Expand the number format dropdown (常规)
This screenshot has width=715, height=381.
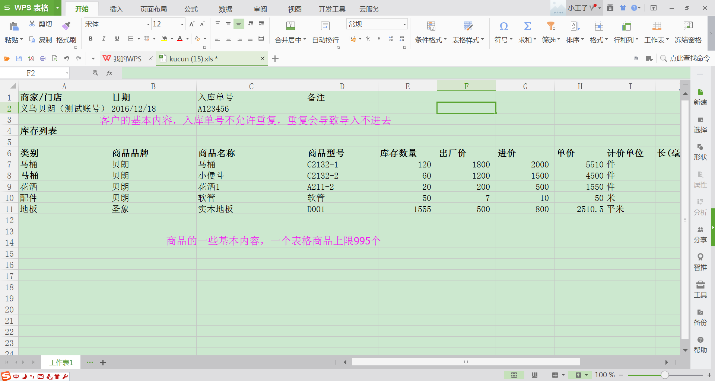click(x=404, y=24)
